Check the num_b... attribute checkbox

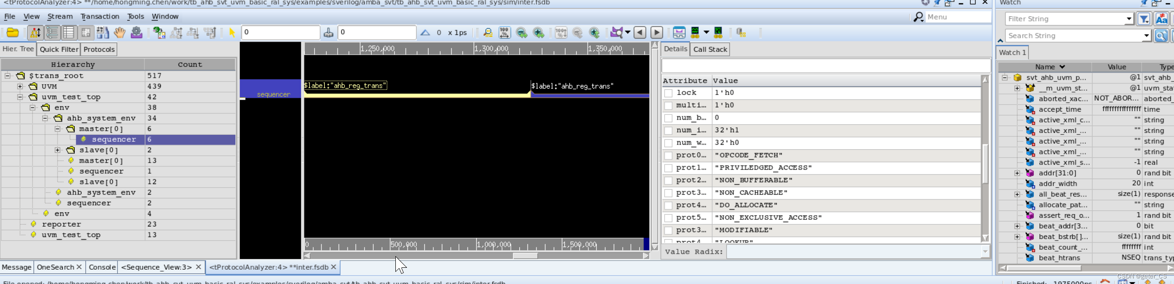pos(668,118)
